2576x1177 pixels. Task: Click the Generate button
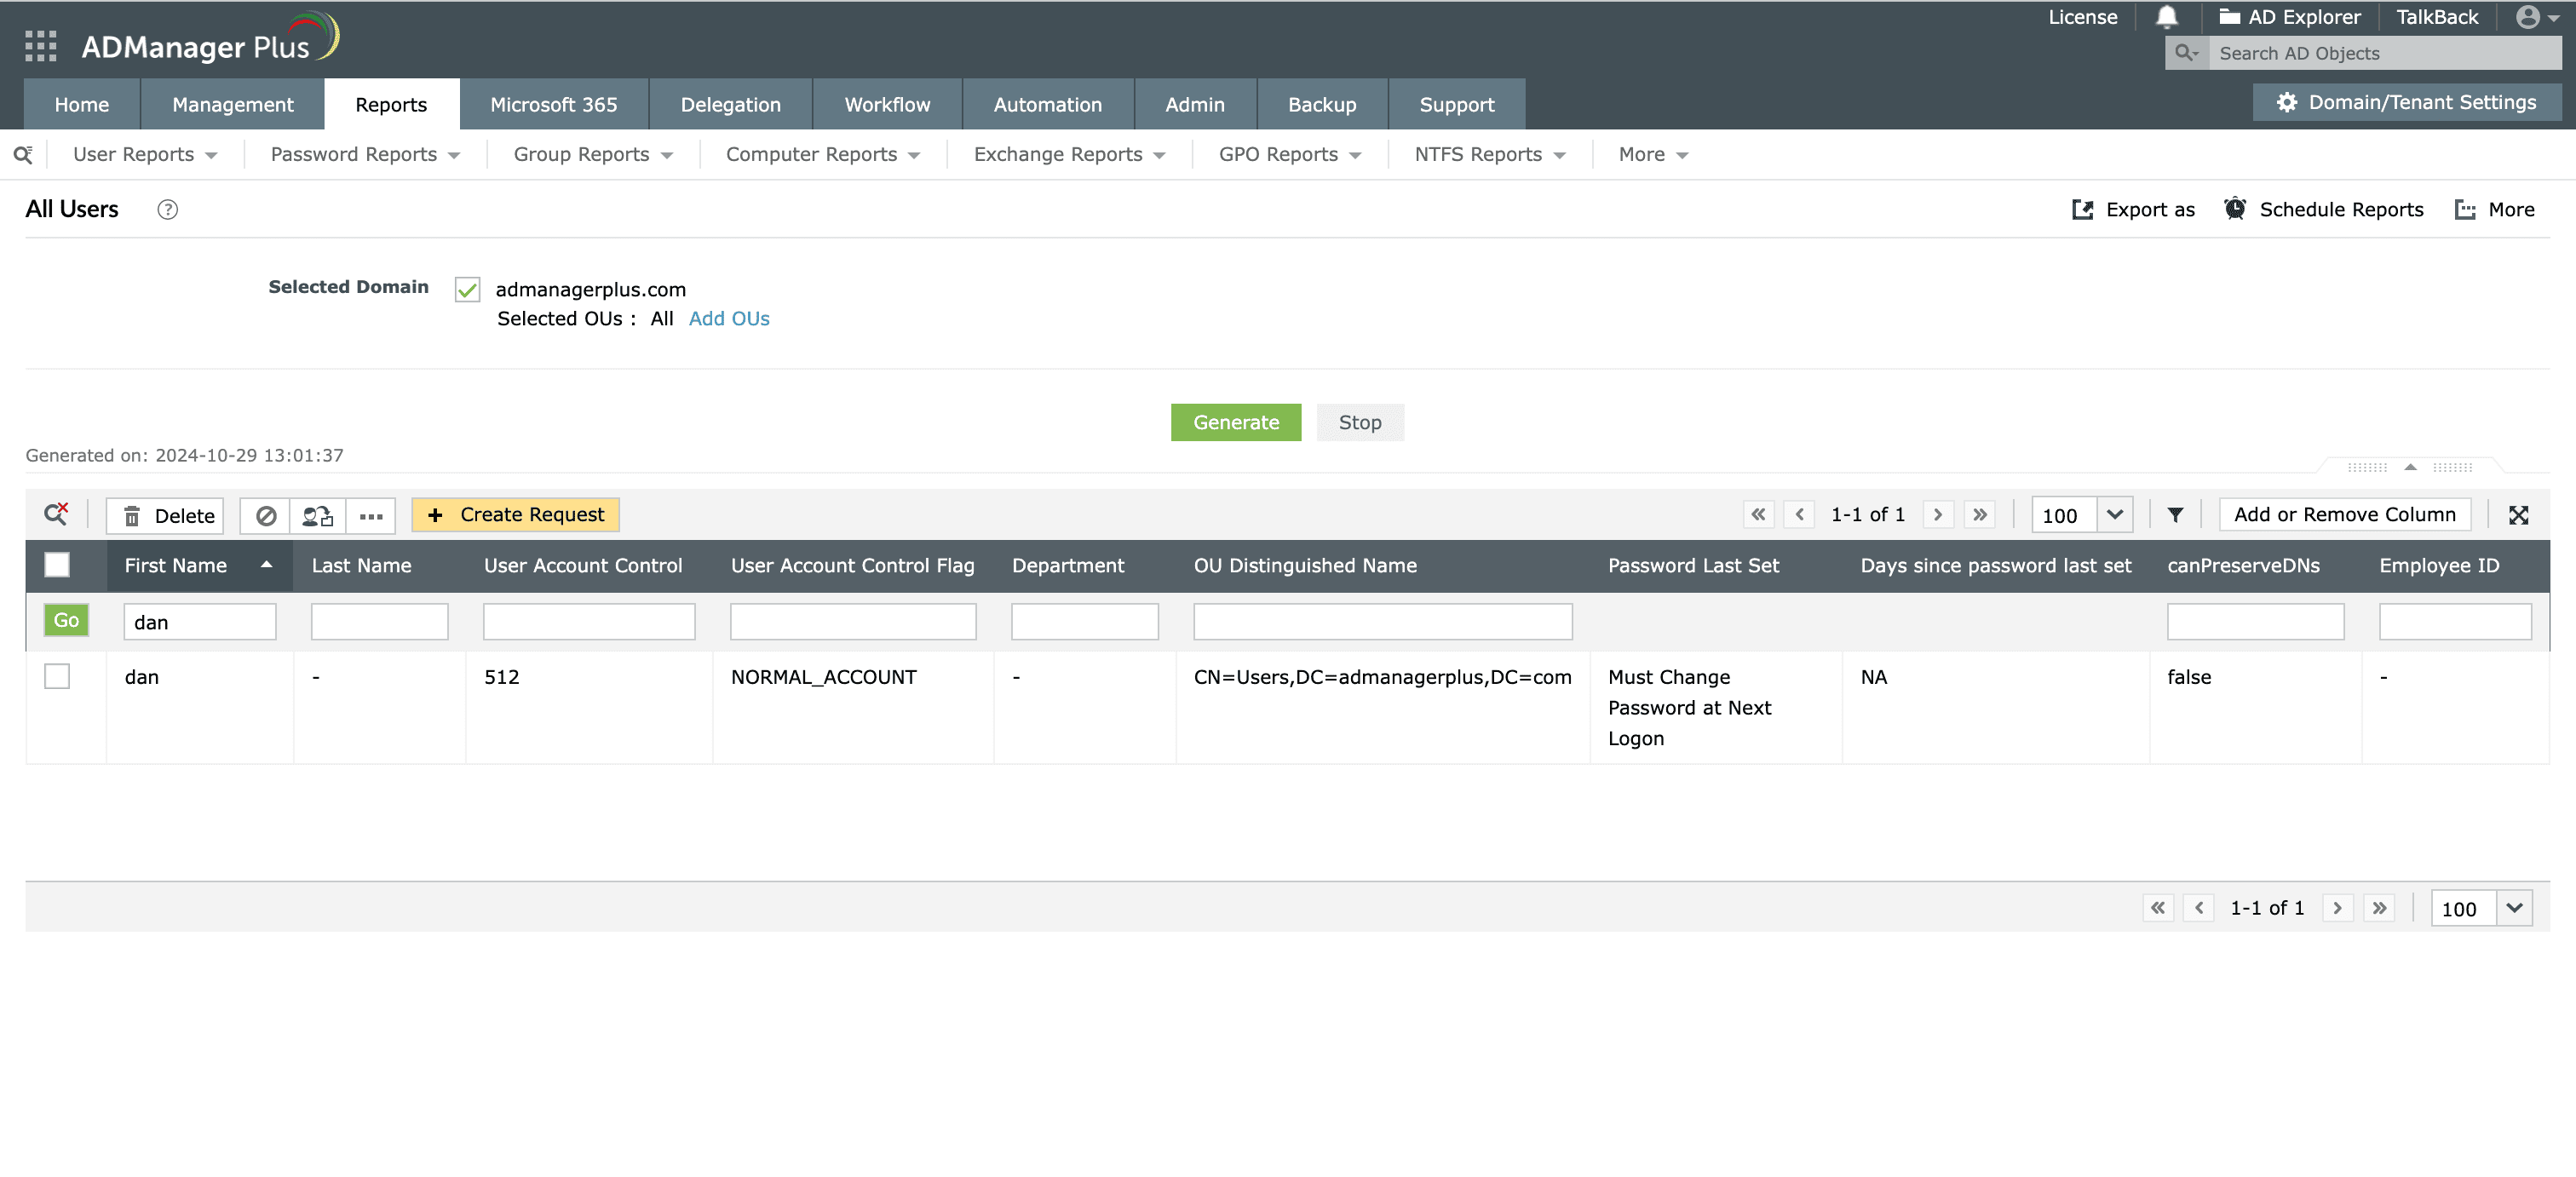1236,422
